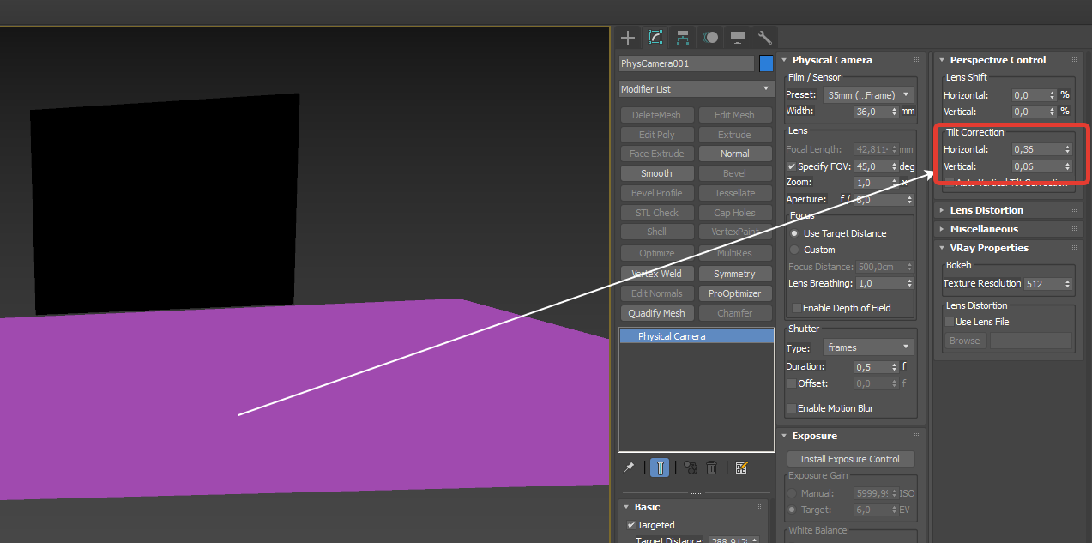Apply the ProOptimizer modifier button
The height and width of the screenshot is (543, 1092).
734,293
